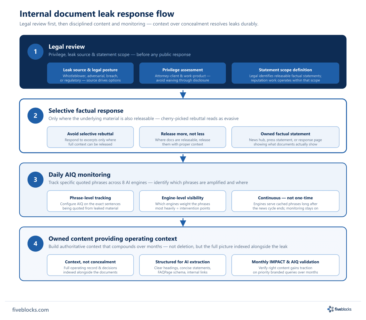Click the text 'on priority branded queries over months'
Viewport: 366px width, 320px height.
[x=285, y=272]
